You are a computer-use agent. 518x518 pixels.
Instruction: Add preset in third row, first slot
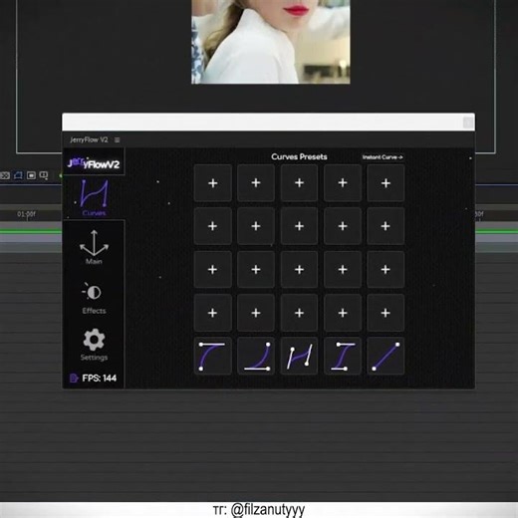pyautogui.click(x=212, y=269)
